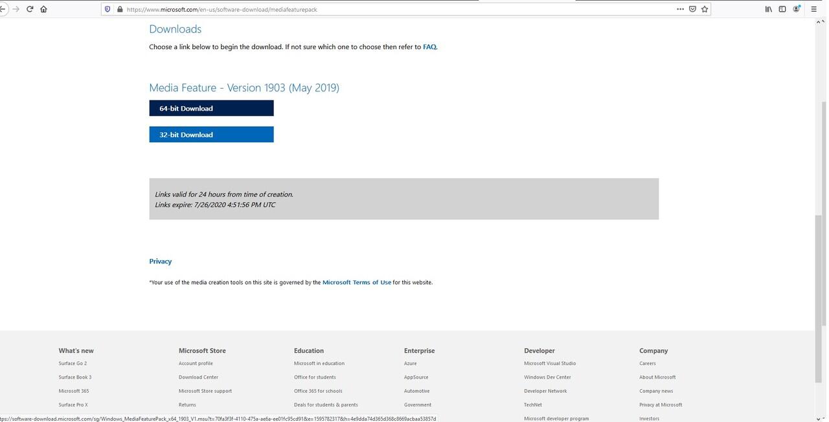Open the Library bookshelf icon
The height and width of the screenshot is (422, 829).
(769, 9)
